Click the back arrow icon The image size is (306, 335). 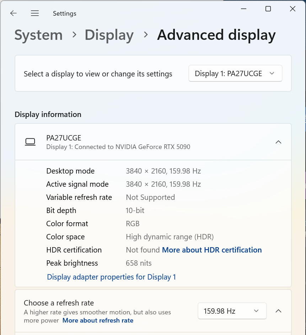click(x=14, y=13)
